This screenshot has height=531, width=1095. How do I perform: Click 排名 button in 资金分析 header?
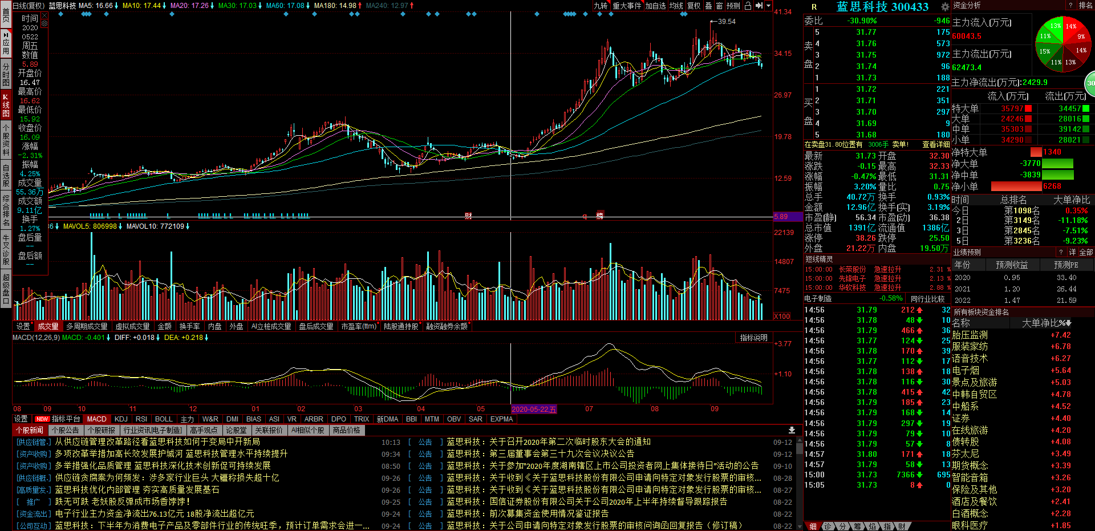(1085, 5)
